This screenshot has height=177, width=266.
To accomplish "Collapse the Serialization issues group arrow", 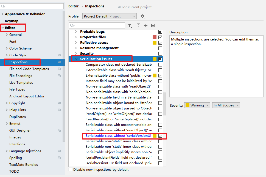I will (x=76, y=59).
